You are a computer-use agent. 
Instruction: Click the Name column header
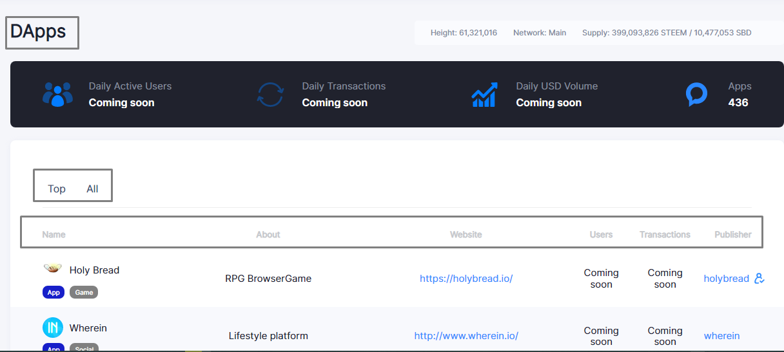pyautogui.click(x=54, y=235)
